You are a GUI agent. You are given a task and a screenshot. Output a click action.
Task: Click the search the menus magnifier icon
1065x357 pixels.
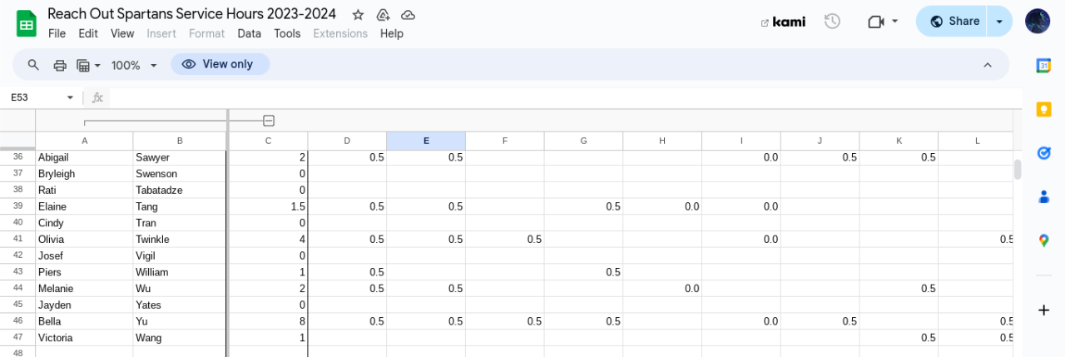[x=33, y=65]
